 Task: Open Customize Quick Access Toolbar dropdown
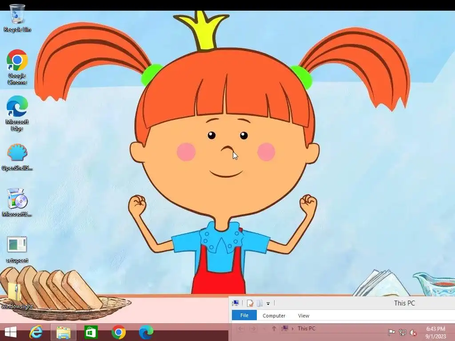click(x=268, y=304)
